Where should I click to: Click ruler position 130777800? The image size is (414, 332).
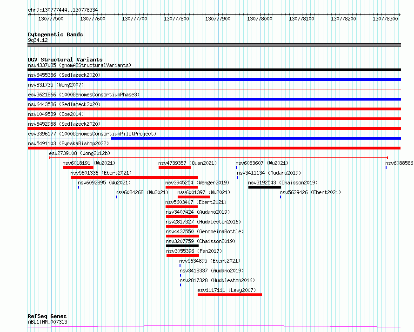(176, 19)
